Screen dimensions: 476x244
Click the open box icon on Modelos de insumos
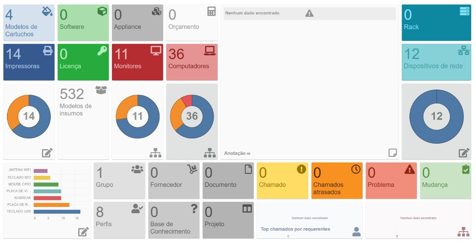click(x=101, y=90)
